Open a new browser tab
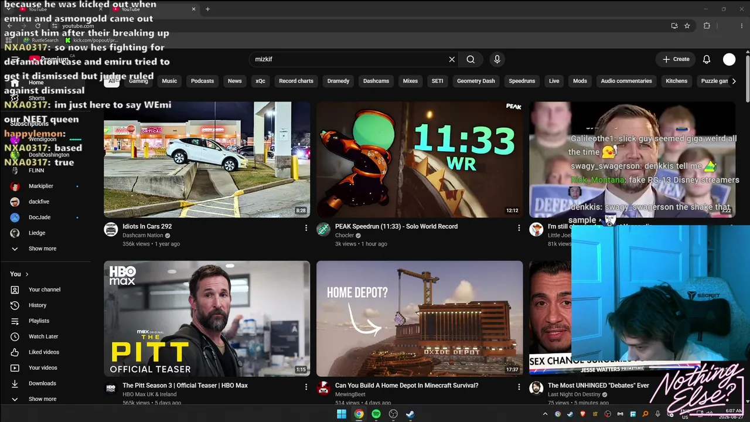Image resolution: width=750 pixels, height=422 pixels. (x=207, y=9)
